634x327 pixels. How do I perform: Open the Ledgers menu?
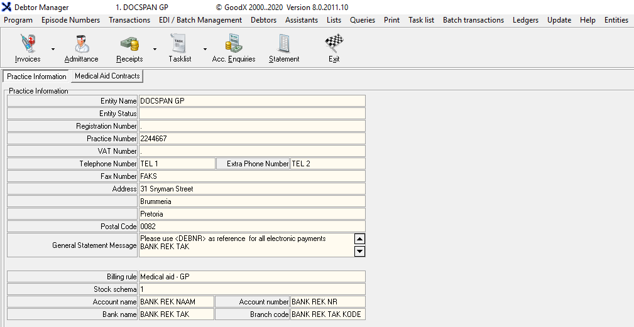click(525, 20)
